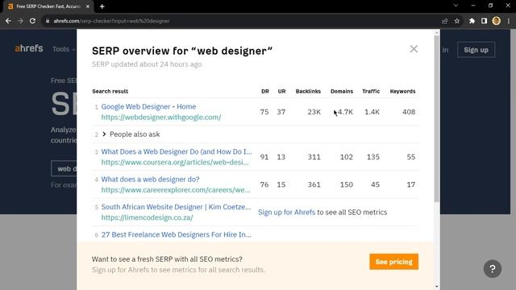Click the Search result column header
Viewport: 516px width, 290px height.
coord(110,91)
